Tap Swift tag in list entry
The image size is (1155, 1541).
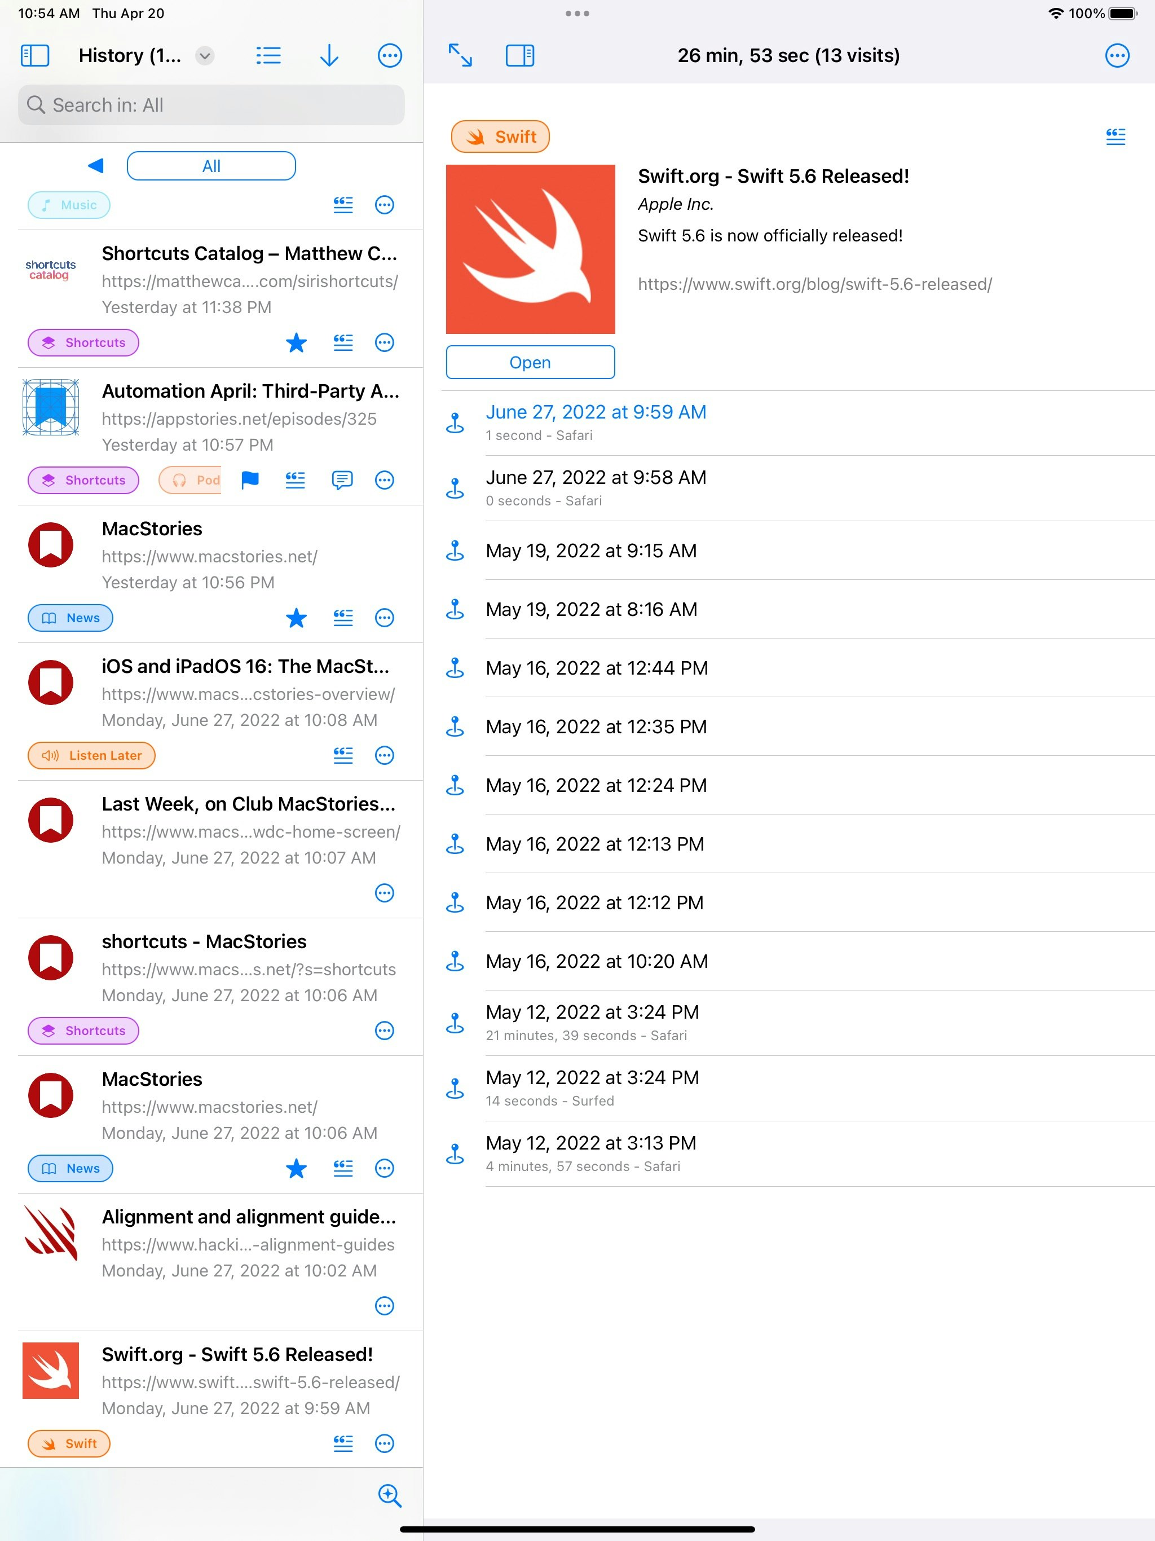pos(69,1443)
